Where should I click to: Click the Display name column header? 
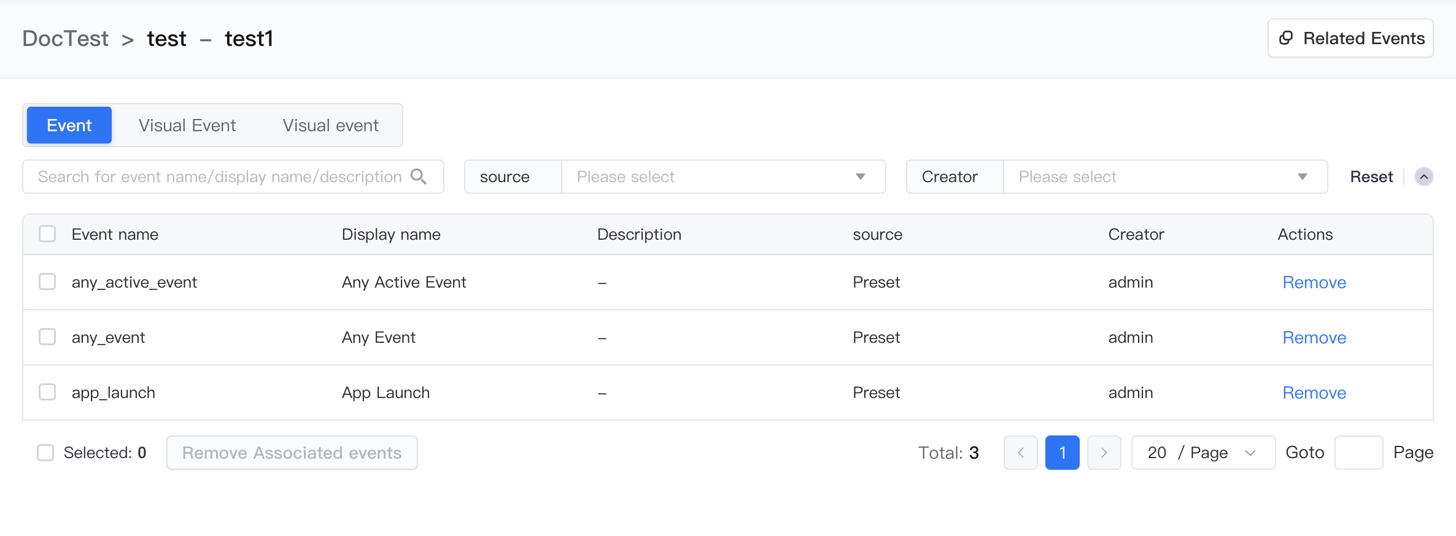(391, 234)
